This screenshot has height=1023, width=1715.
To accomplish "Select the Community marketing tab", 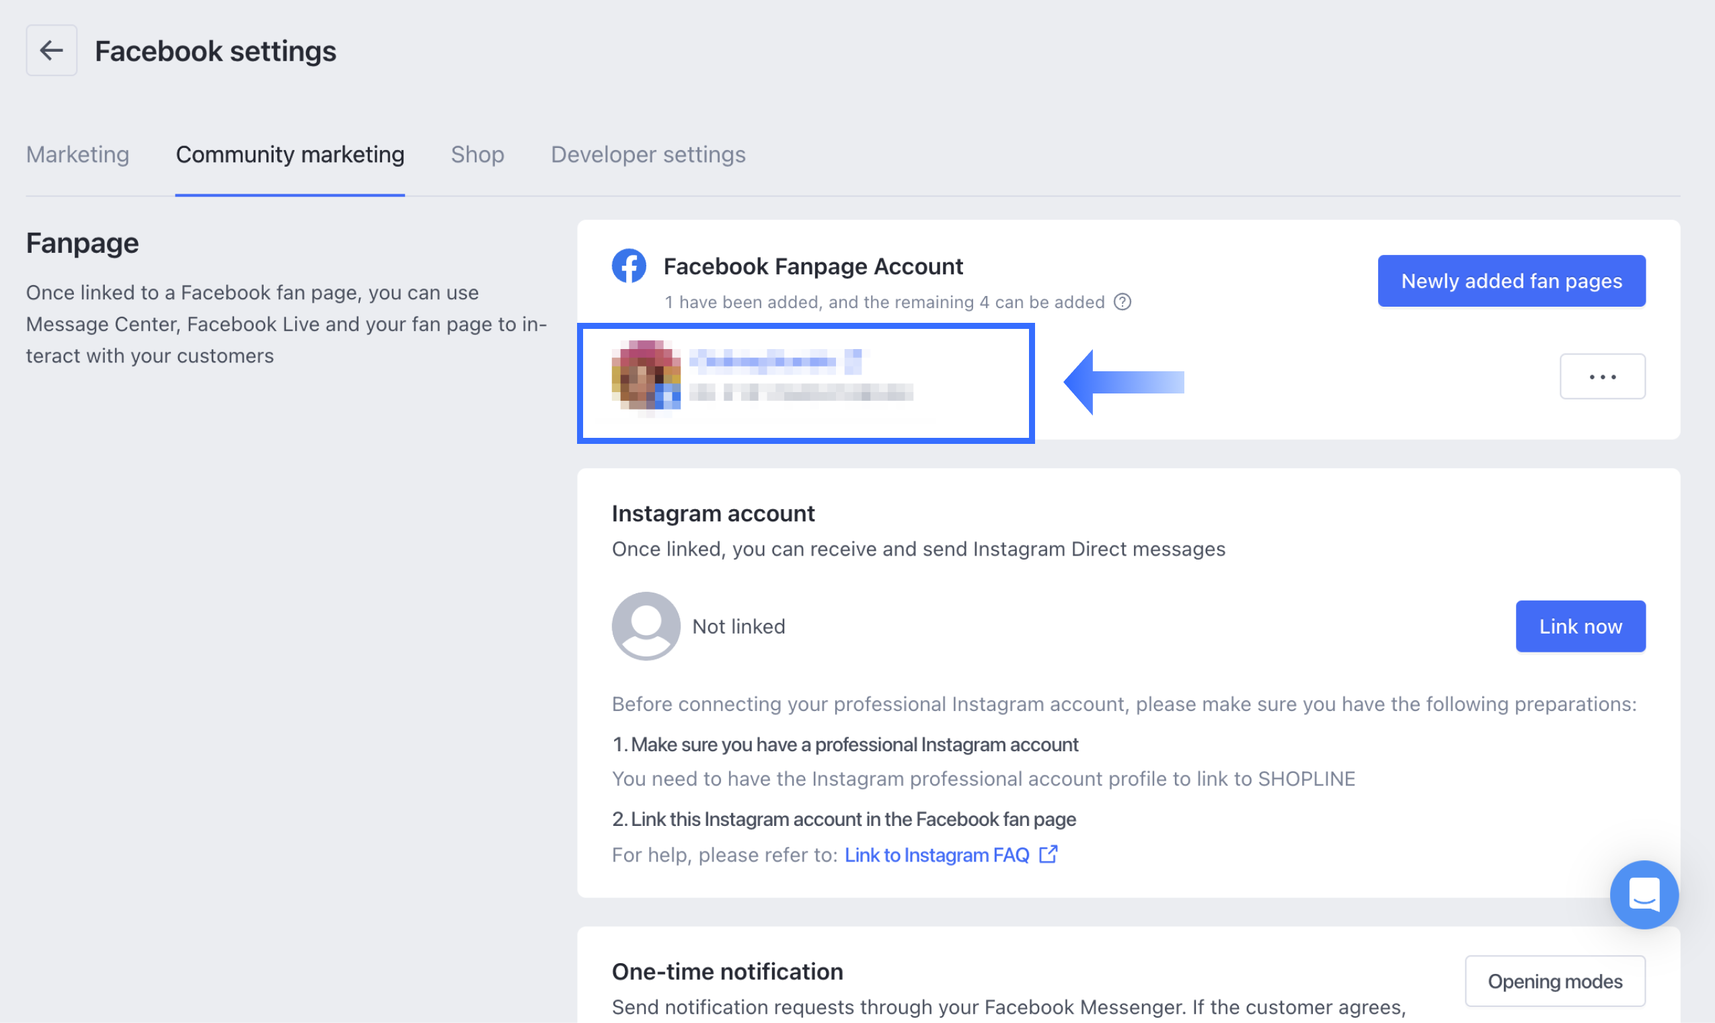I will (x=289, y=155).
